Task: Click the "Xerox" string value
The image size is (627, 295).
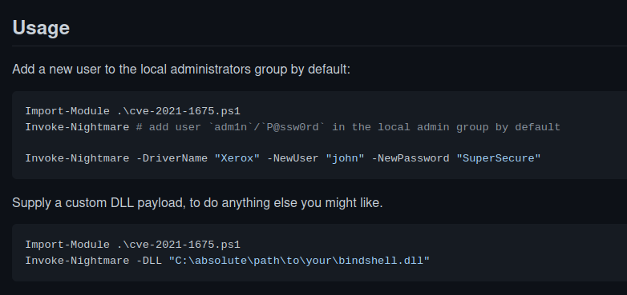Action: 237,158
